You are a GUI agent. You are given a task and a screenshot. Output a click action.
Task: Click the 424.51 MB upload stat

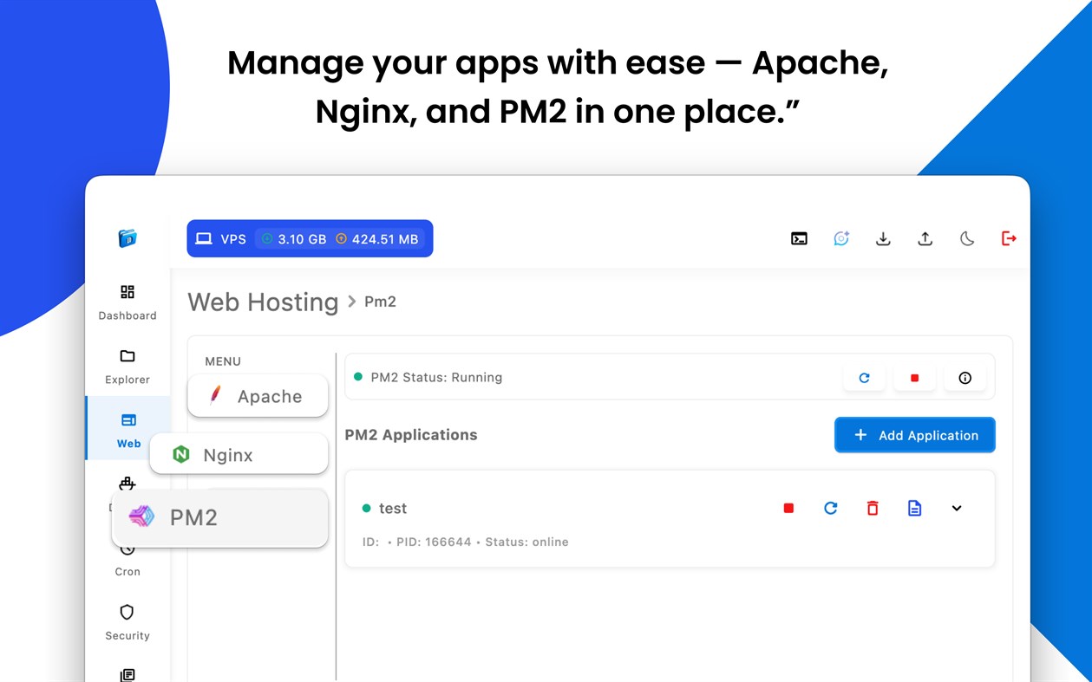(377, 239)
